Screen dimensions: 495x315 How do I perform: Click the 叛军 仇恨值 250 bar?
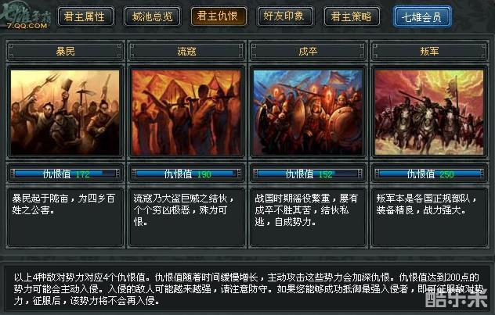(x=429, y=174)
